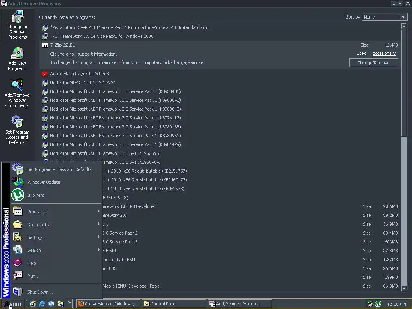
Task: Click the Change/Remove button for 7-Zip
Action: pos(373,63)
